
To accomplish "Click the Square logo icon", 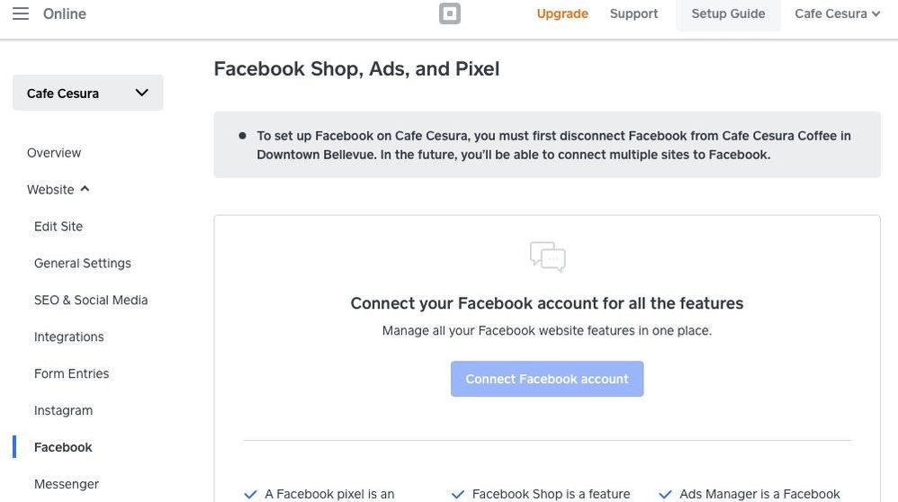I will pos(450,13).
